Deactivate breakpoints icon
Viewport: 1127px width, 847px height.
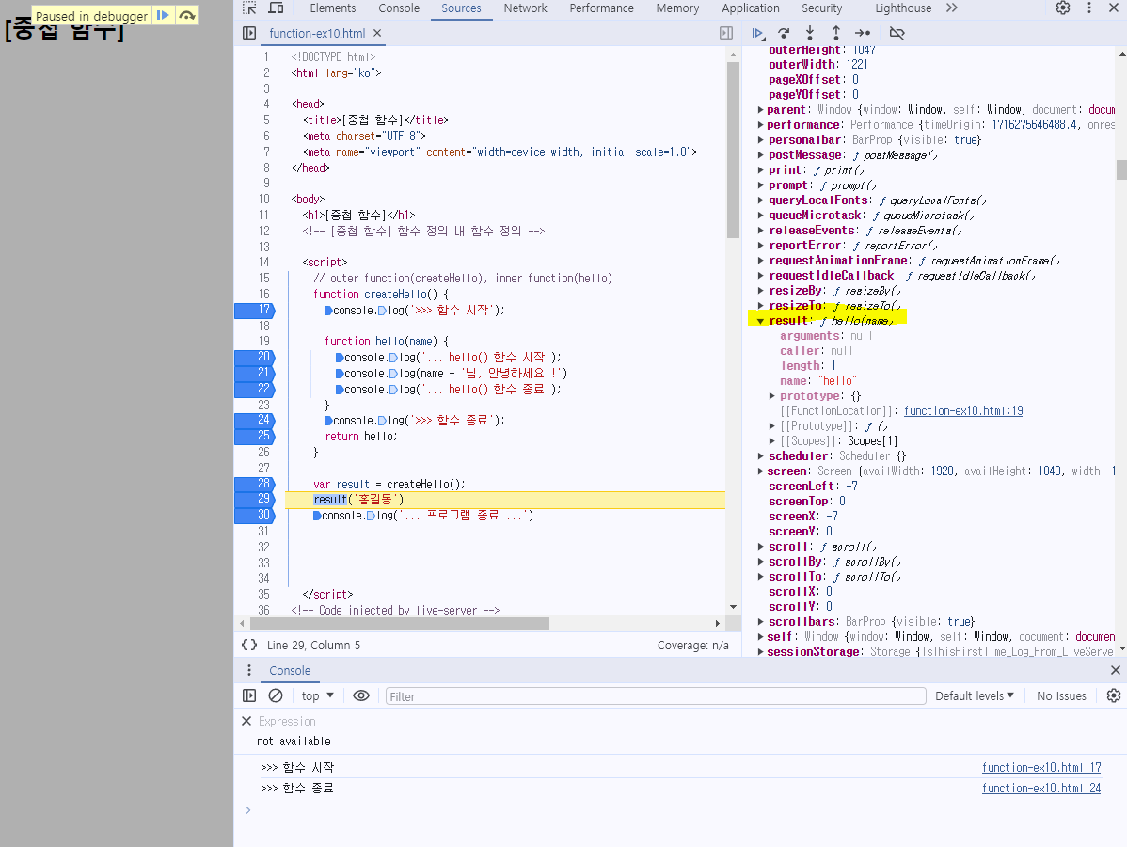click(x=897, y=33)
